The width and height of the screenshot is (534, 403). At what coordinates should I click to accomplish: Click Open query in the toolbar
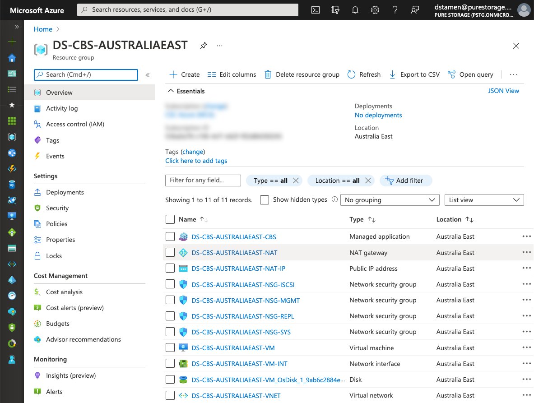pyautogui.click(x=470, y=74)
